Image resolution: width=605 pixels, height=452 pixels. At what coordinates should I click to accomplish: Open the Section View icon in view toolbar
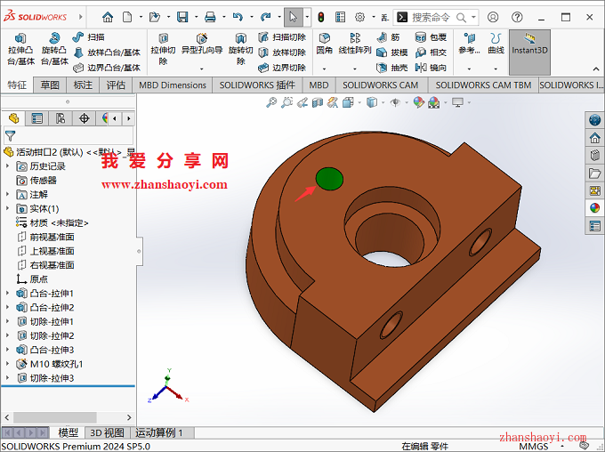318,102
